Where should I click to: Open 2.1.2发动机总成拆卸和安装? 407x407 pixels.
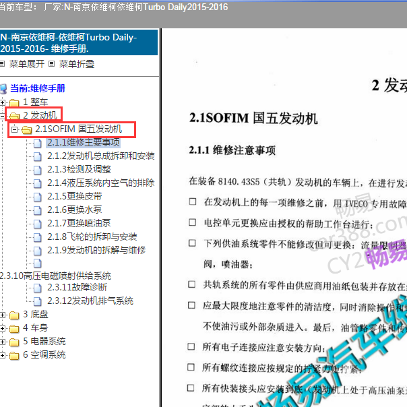pyautogui.click(x=100, y=156)
